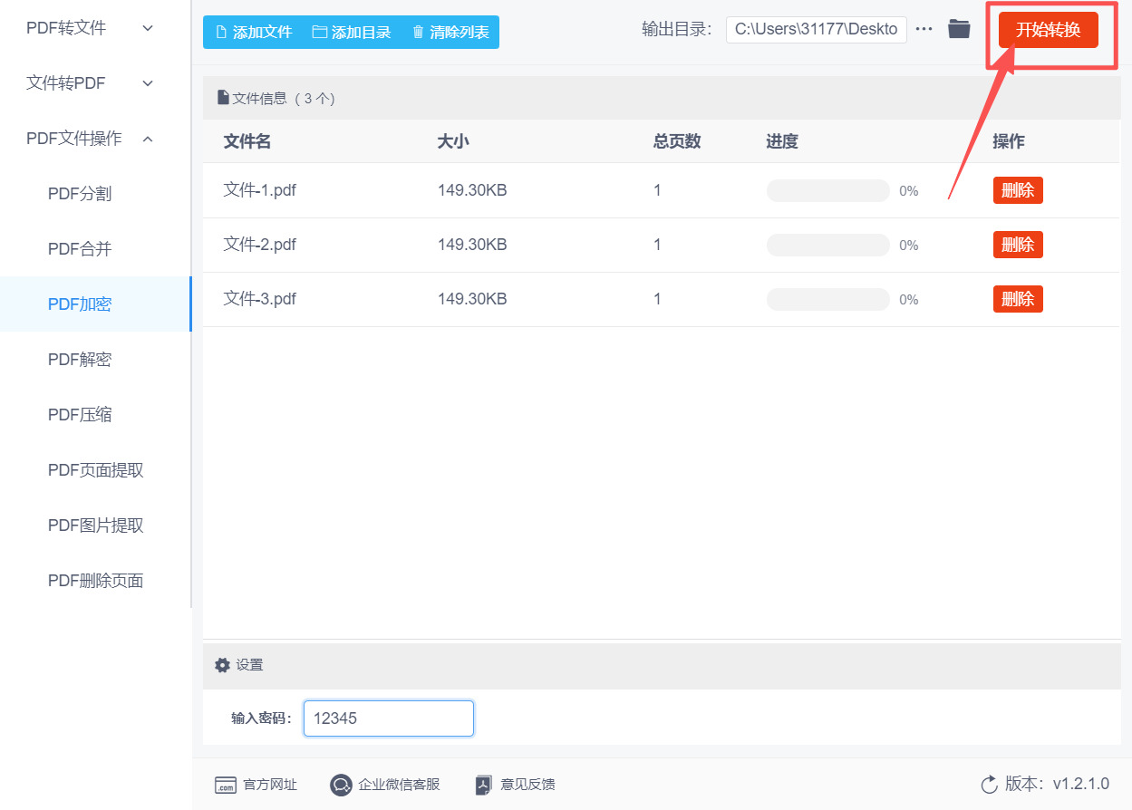
Task: Expand the PDF转文件 menu
Action: click(91, 28)
